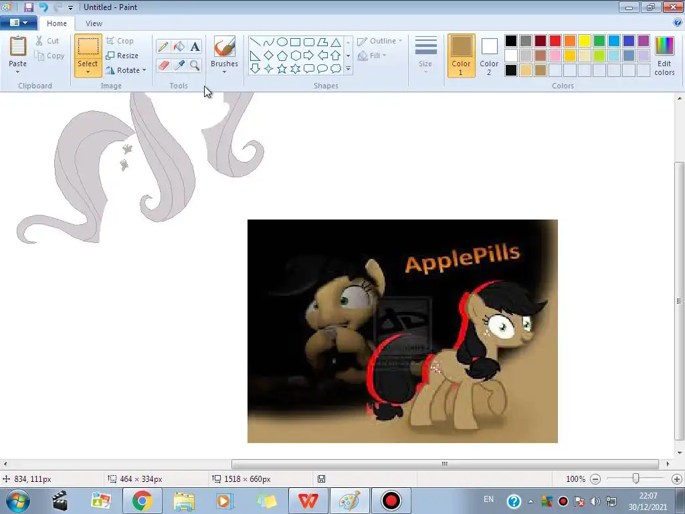Choose the Five-point star shape
Viewport: 685px width, 514px height.
pyautogui.click(x=282, y=69)
